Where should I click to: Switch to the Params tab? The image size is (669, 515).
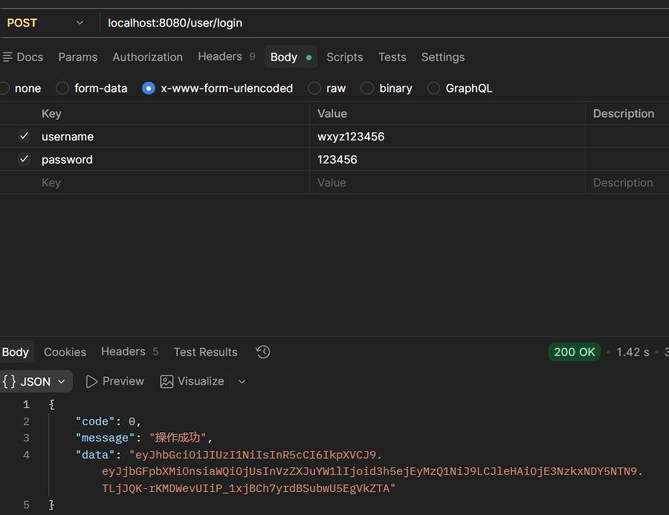pos(77,57)
